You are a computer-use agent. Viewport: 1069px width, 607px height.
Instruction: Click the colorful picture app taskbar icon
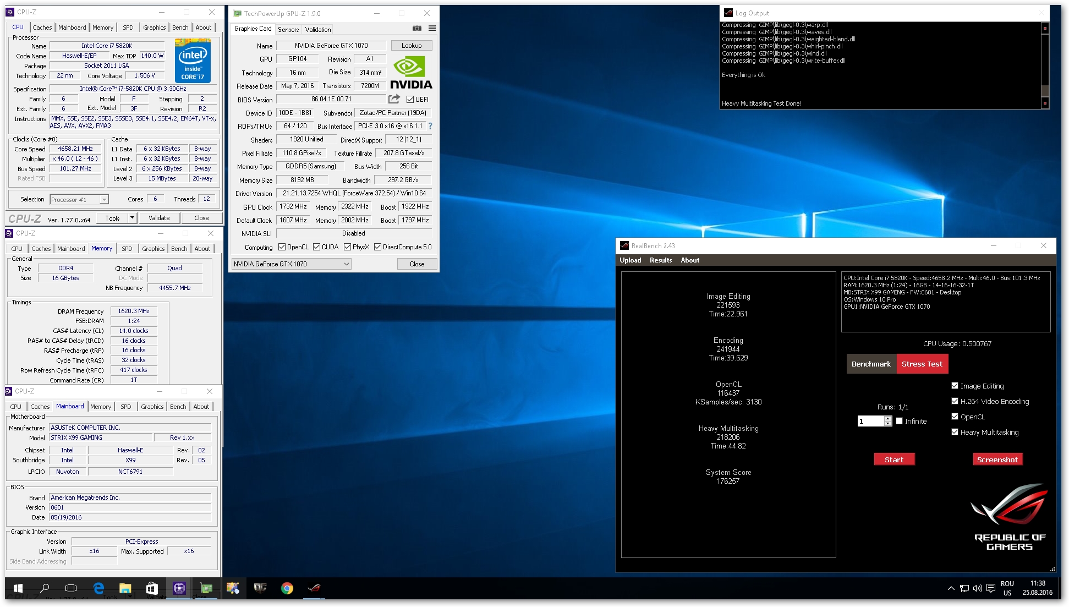[233, 588]
